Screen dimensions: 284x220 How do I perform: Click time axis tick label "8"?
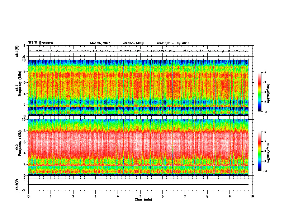207,196
